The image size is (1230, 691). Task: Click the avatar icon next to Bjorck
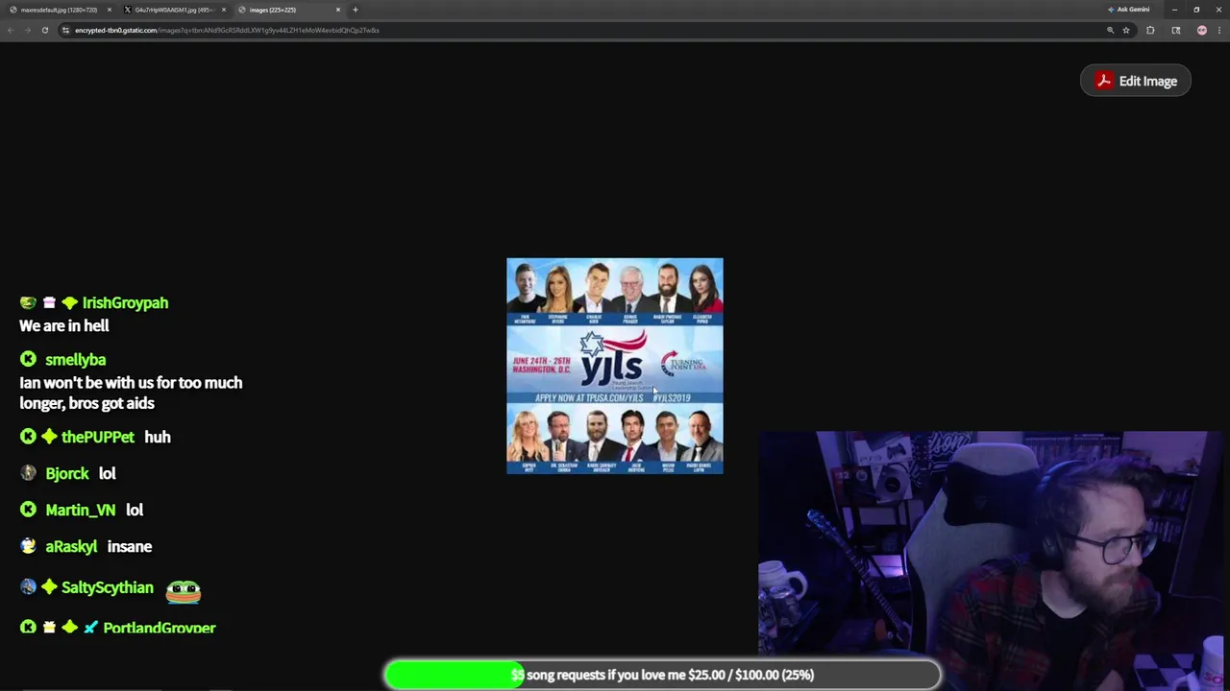click(x=28, y=473)
